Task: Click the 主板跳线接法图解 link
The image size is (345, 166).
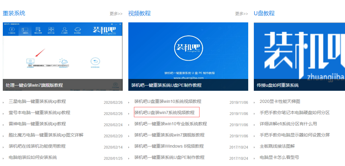Action: [277, 146]
